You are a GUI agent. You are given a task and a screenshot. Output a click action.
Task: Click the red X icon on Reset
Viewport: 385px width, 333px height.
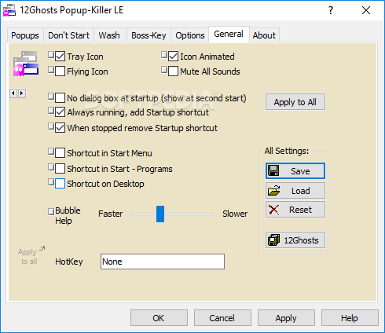[273, 210]
